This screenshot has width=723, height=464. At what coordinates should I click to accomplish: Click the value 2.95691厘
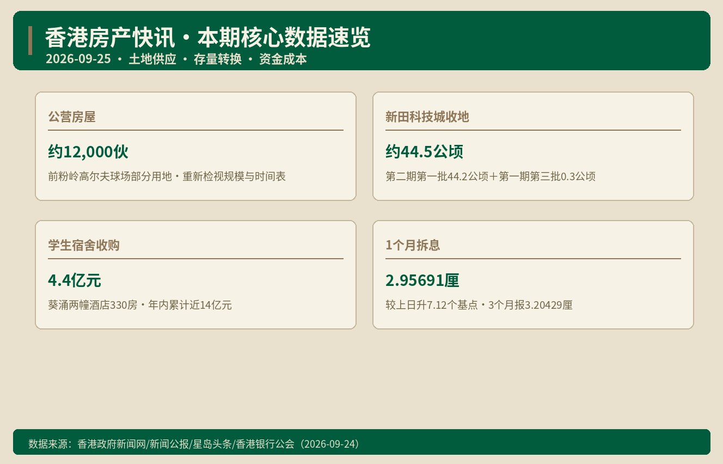[422, 280]
